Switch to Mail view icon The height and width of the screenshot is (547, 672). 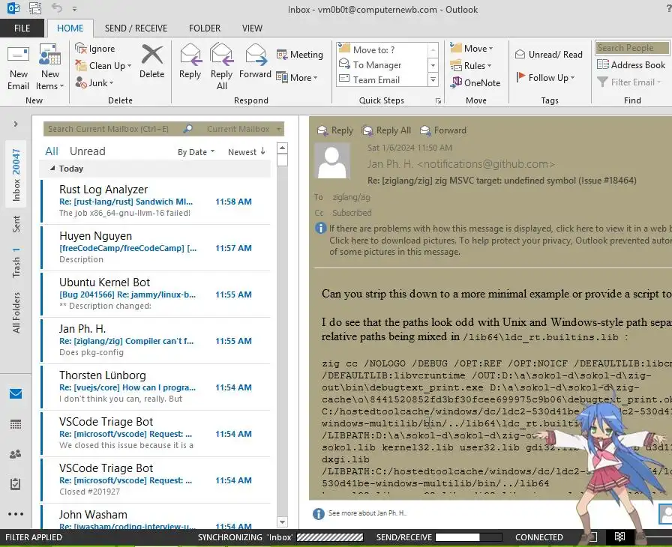click(16, 393)
